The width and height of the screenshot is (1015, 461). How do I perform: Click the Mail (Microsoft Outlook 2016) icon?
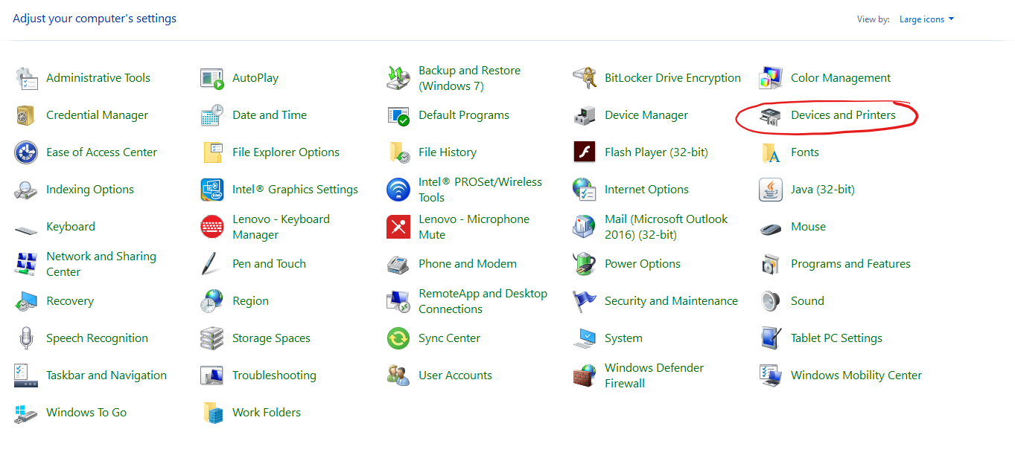coord(585,227)
